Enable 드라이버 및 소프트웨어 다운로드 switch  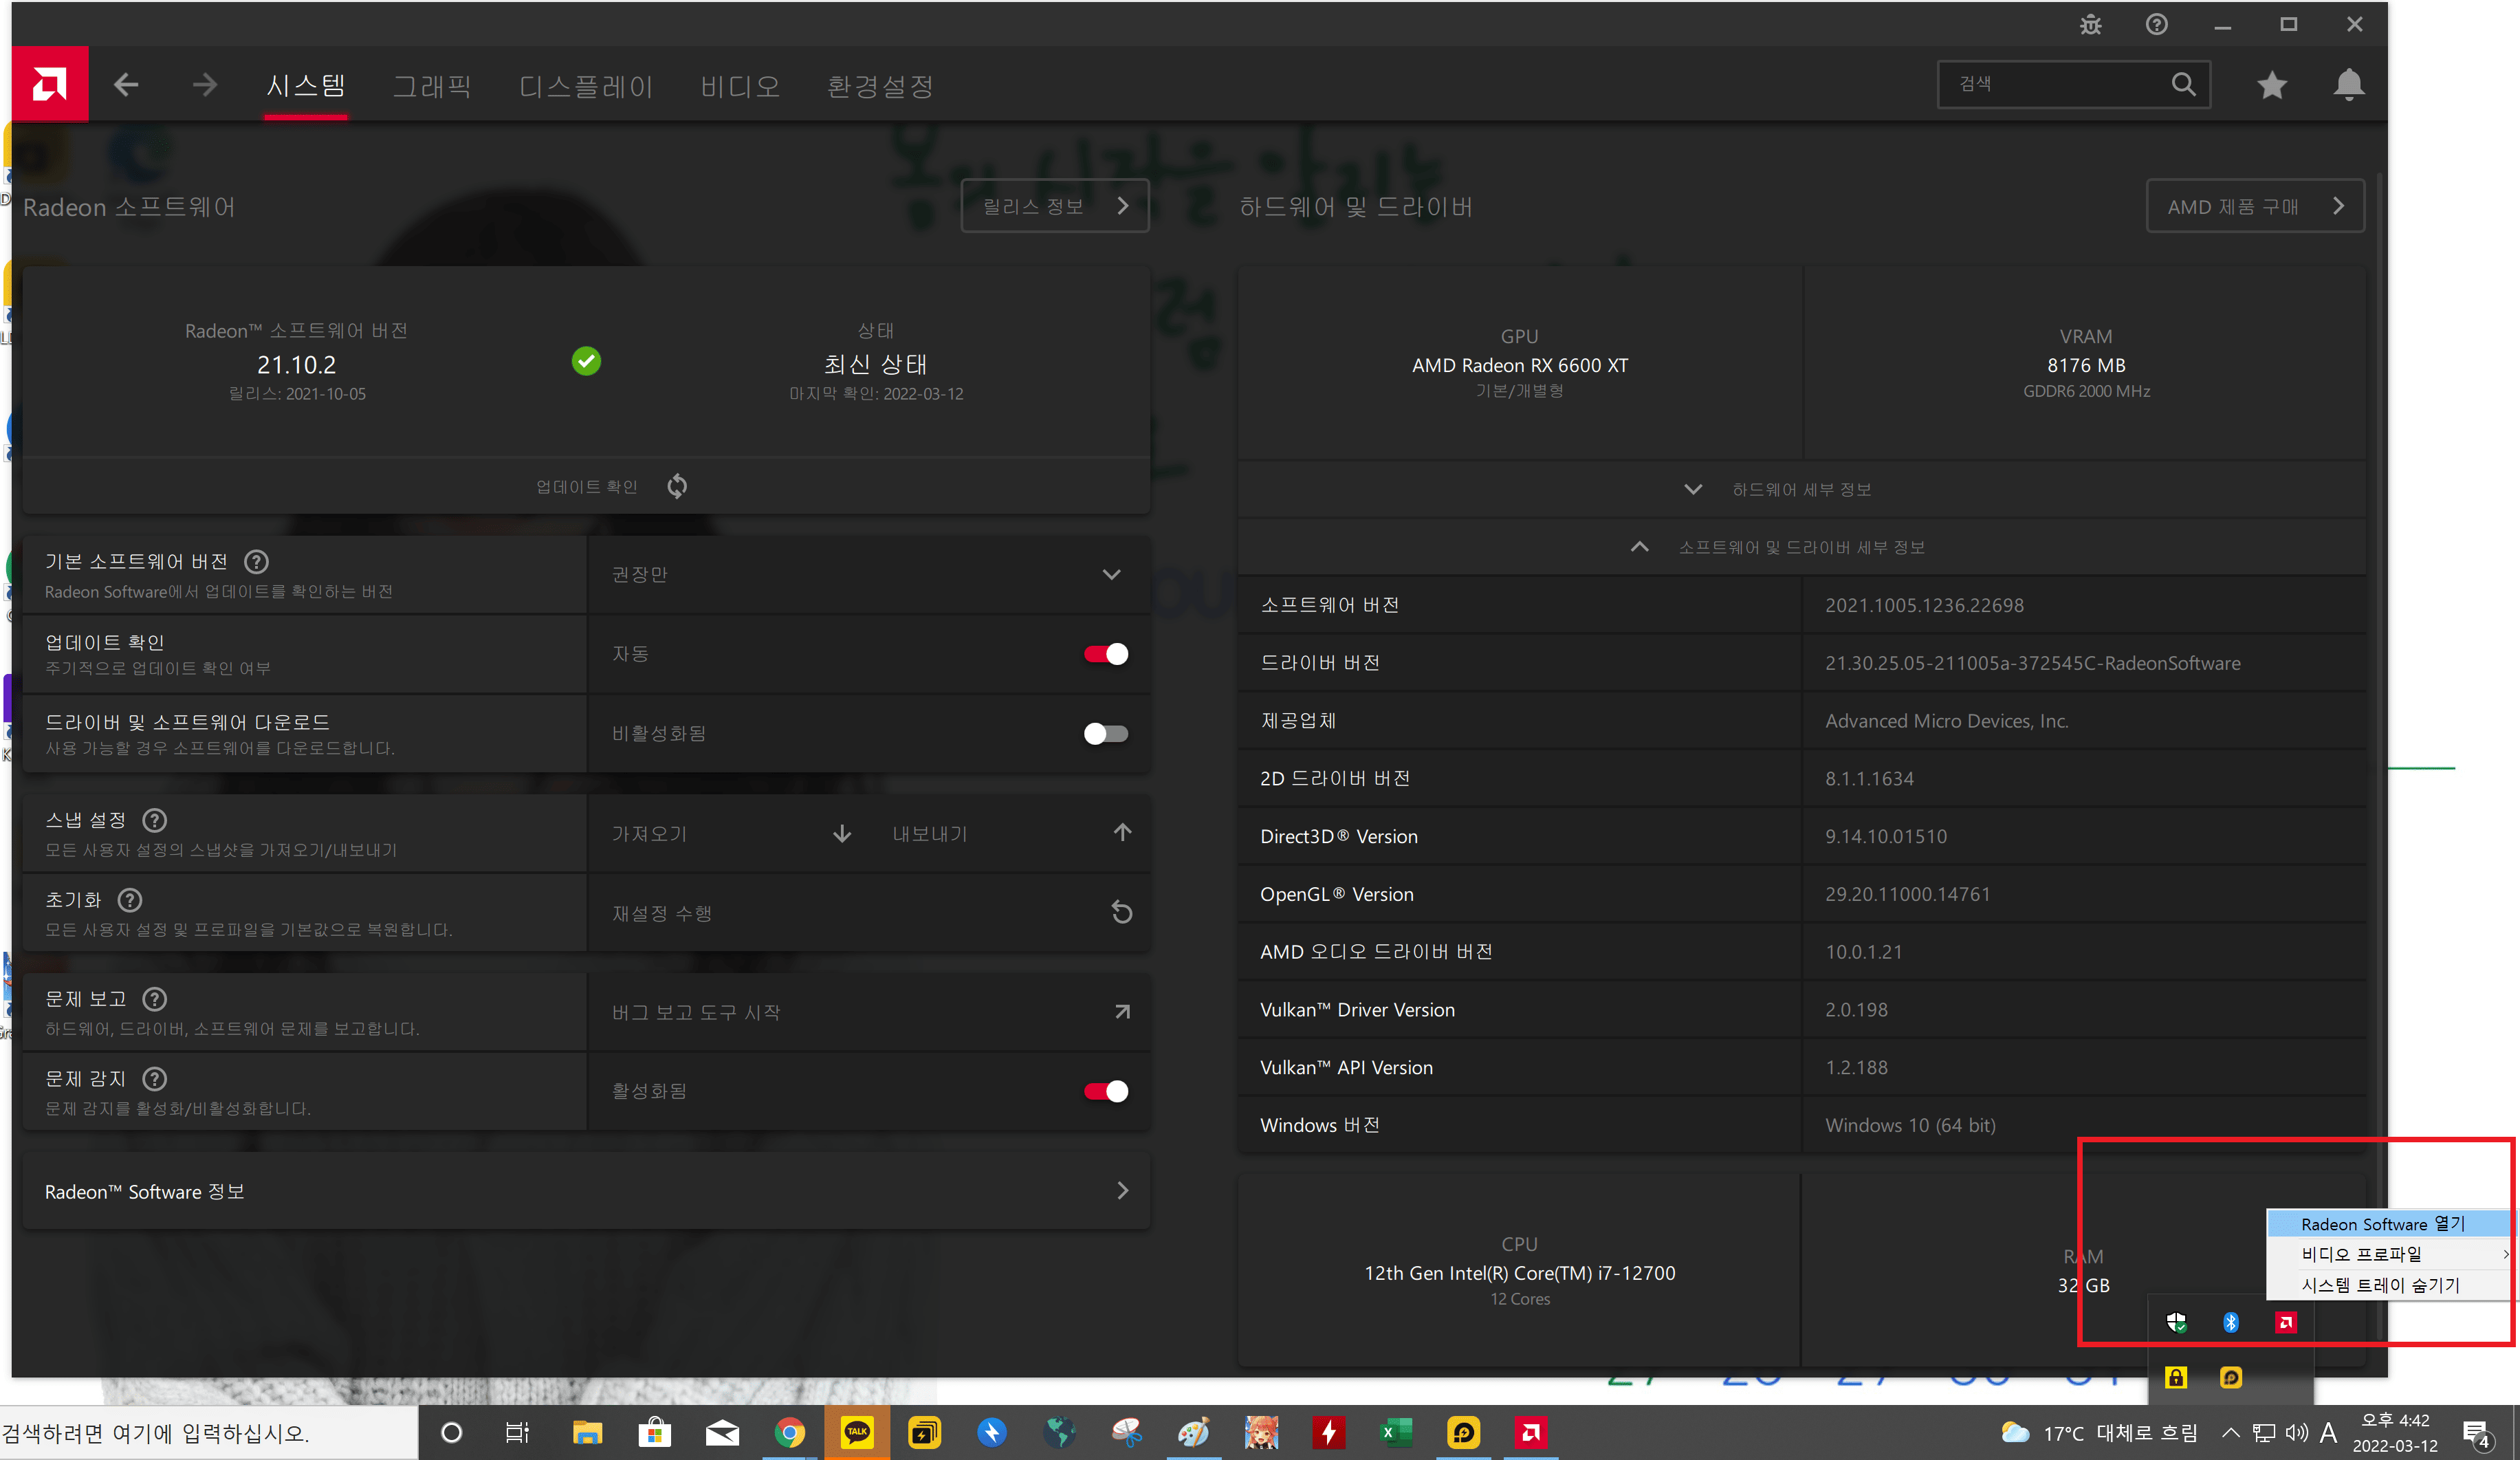pyautogui.click(x=1106, y=734)
